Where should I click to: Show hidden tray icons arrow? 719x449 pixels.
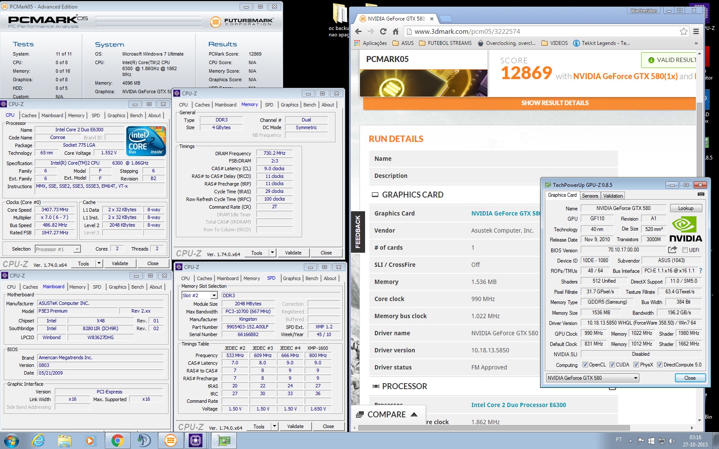tap(630, 440)
